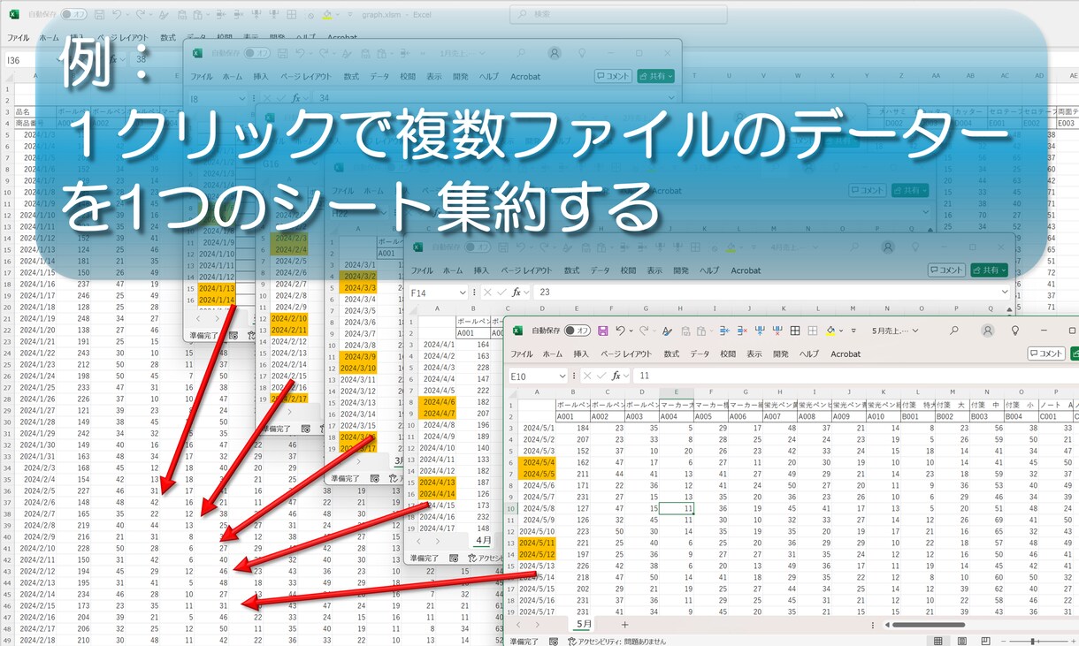Add new sheet next to 5月 tab
Viewport: 1079px width, 646px height.
tap(624, 624)
